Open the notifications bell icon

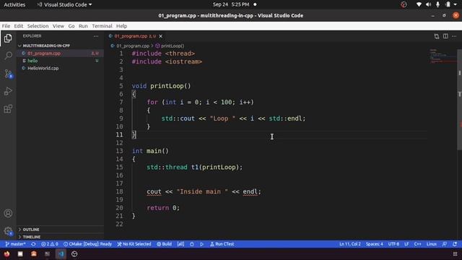[x=455, y=244]
